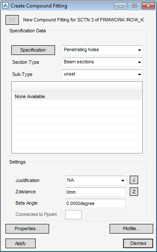Viewport: 157px width, 252px height.
Task: Dismiss the dialog
Action: [x=138, y=244]
